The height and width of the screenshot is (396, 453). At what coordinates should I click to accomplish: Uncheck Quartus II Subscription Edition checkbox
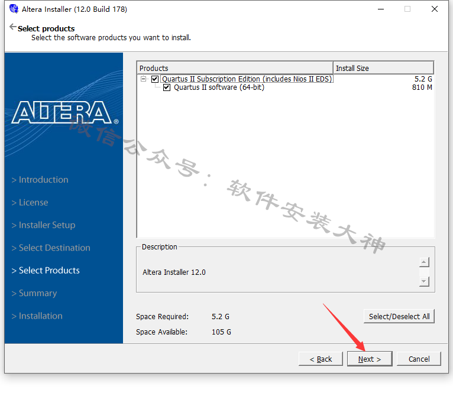click(x=155, y=79)
